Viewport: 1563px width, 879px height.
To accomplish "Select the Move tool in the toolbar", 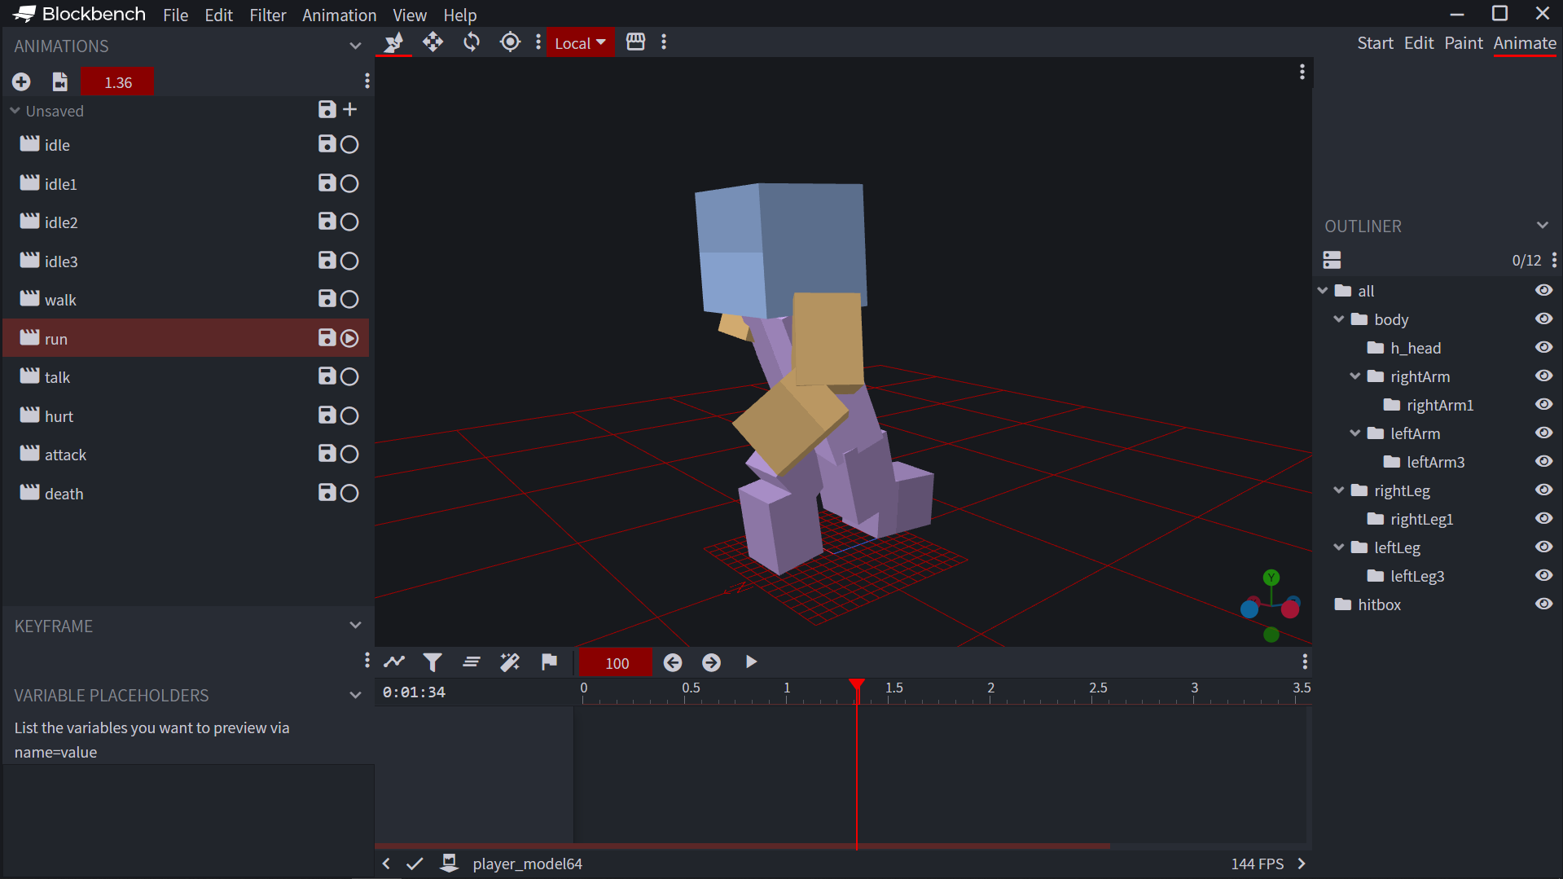I will pos(432,42).
